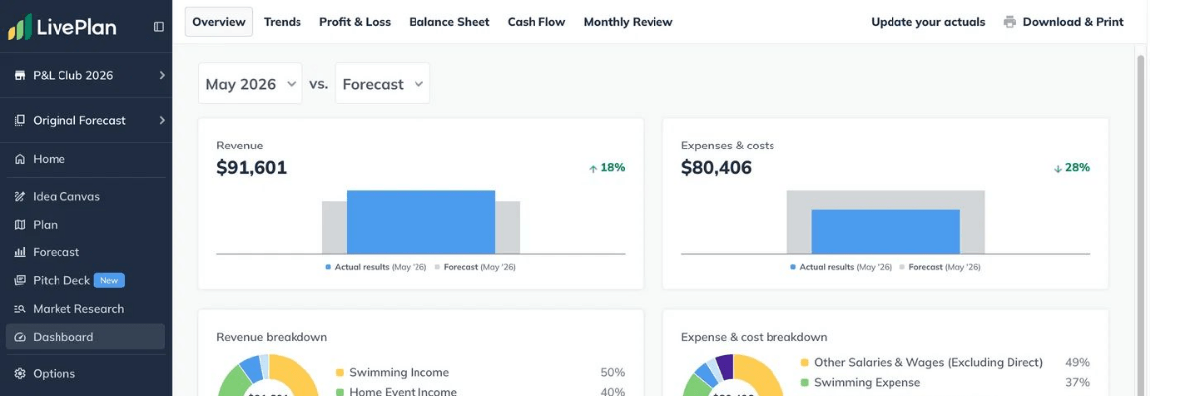1190x396 pixels.
Task: Click the blue Actual results legend dot under Expenses
Action: click(x=793, y=267)
